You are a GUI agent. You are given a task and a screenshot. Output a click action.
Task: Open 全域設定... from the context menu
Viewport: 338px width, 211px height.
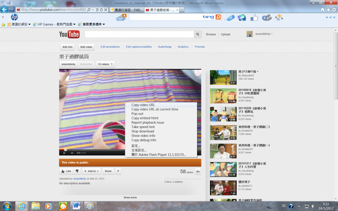point(161,150)
